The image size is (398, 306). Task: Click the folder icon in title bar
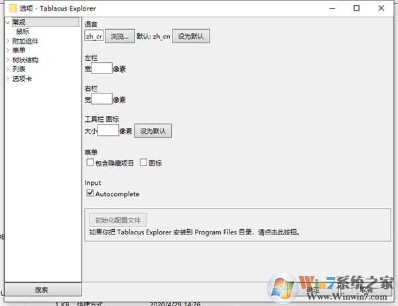pyautogui.click(x=13, y=9)
